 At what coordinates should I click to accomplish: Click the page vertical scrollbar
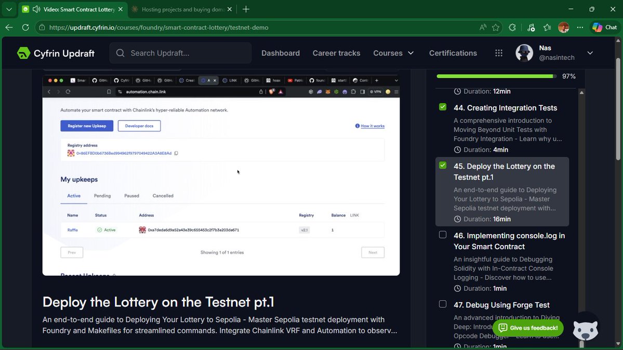618,109
